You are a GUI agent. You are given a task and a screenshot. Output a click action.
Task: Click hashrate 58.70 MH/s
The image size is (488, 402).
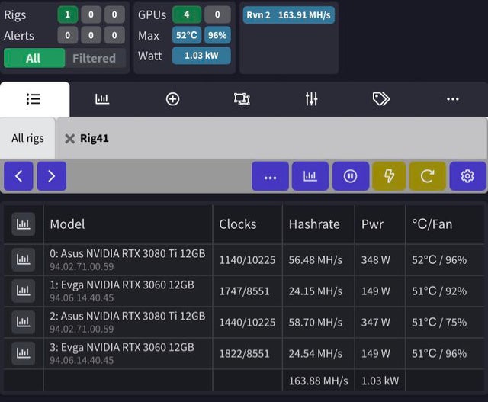point(316,322)
